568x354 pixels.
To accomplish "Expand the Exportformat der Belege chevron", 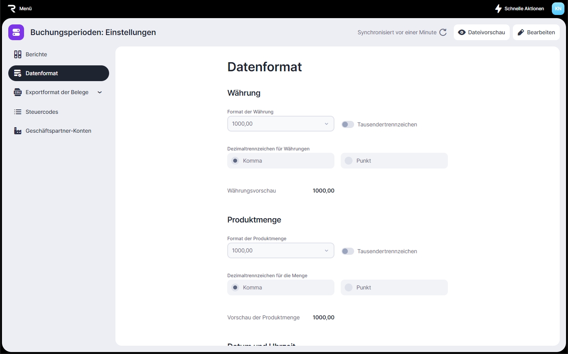I will pyautogui.click(x=100, y=93).
